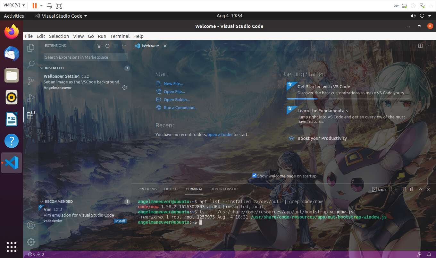Maximize the terminal panel with the chevron
436x258 pixels.
420,189
